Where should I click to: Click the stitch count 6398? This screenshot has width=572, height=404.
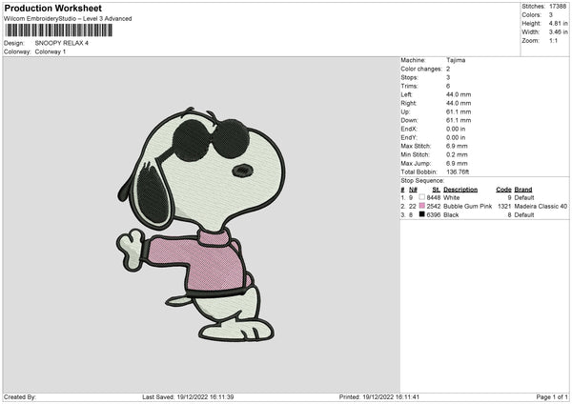click(x=434, y=215)
